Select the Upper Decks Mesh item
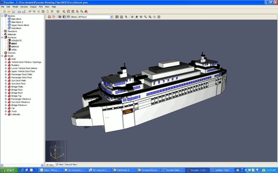The width and height of the screenshot is (278, 173). [x=20, y=25]
